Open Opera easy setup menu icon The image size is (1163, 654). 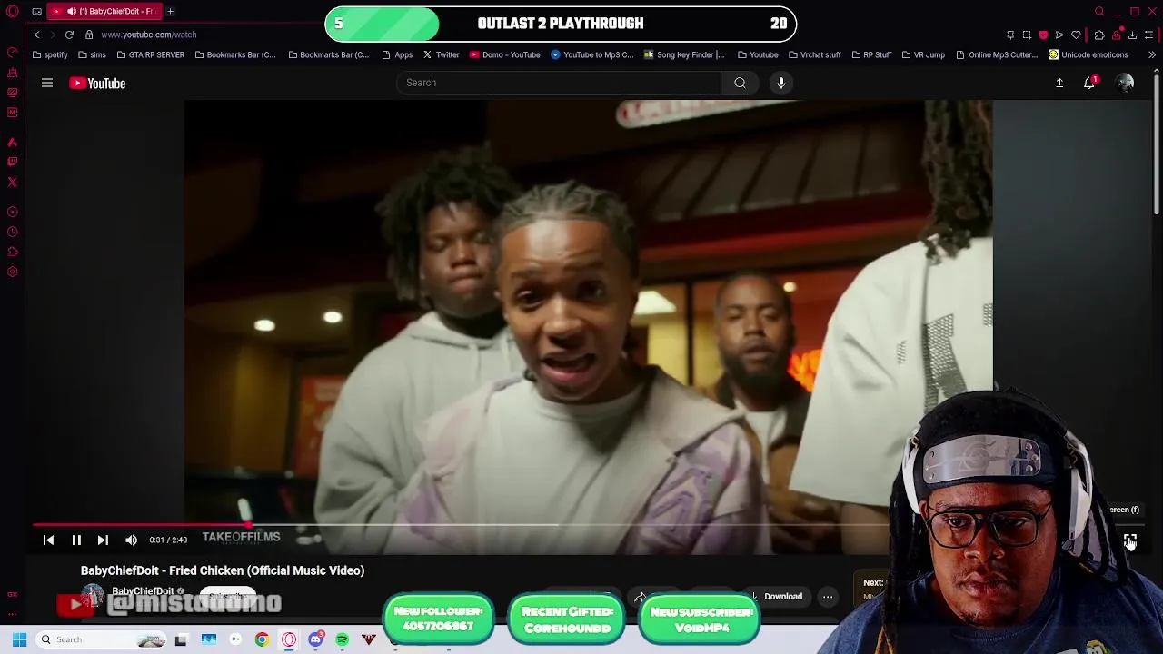click(x=1149, y=35)
